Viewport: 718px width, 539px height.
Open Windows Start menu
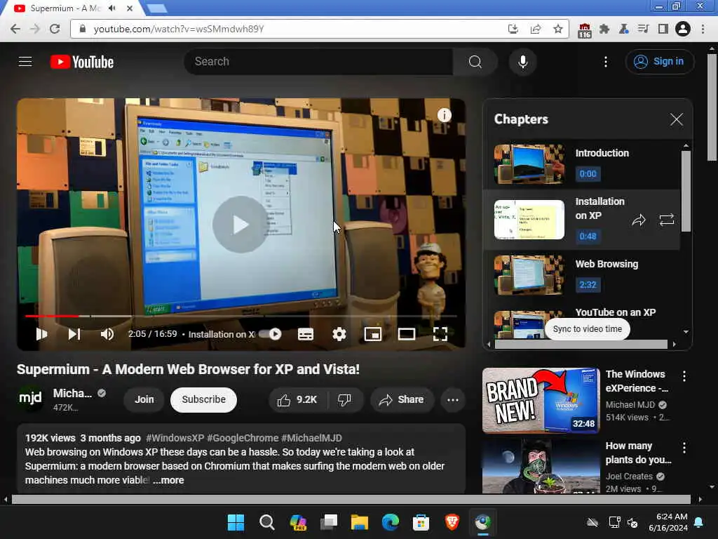236,522
